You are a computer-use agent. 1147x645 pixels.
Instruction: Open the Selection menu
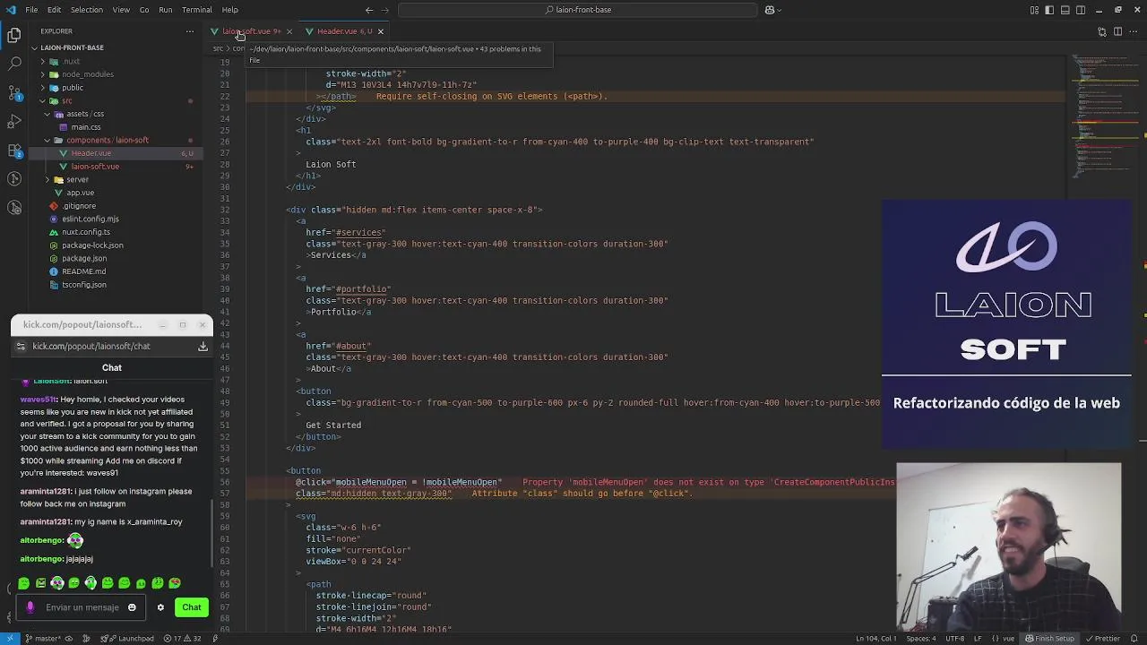[87, 10]
